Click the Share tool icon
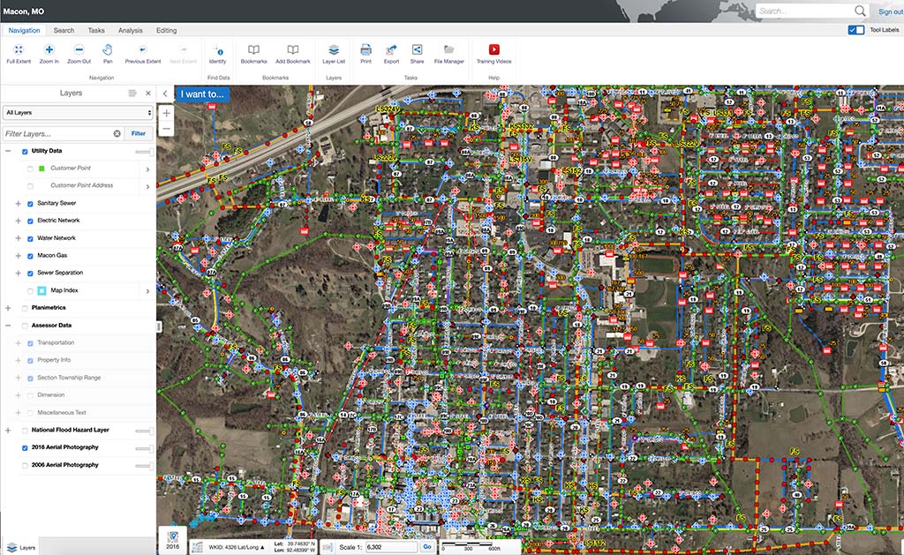Viewport: 904px width, 555px height. [417, 50]
